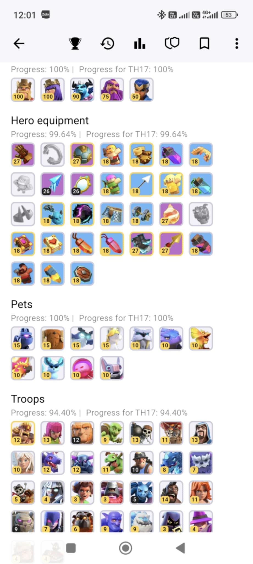The image size is (253, 564).
Task: Tap Android home navigation button
Action: coord(126,548)
